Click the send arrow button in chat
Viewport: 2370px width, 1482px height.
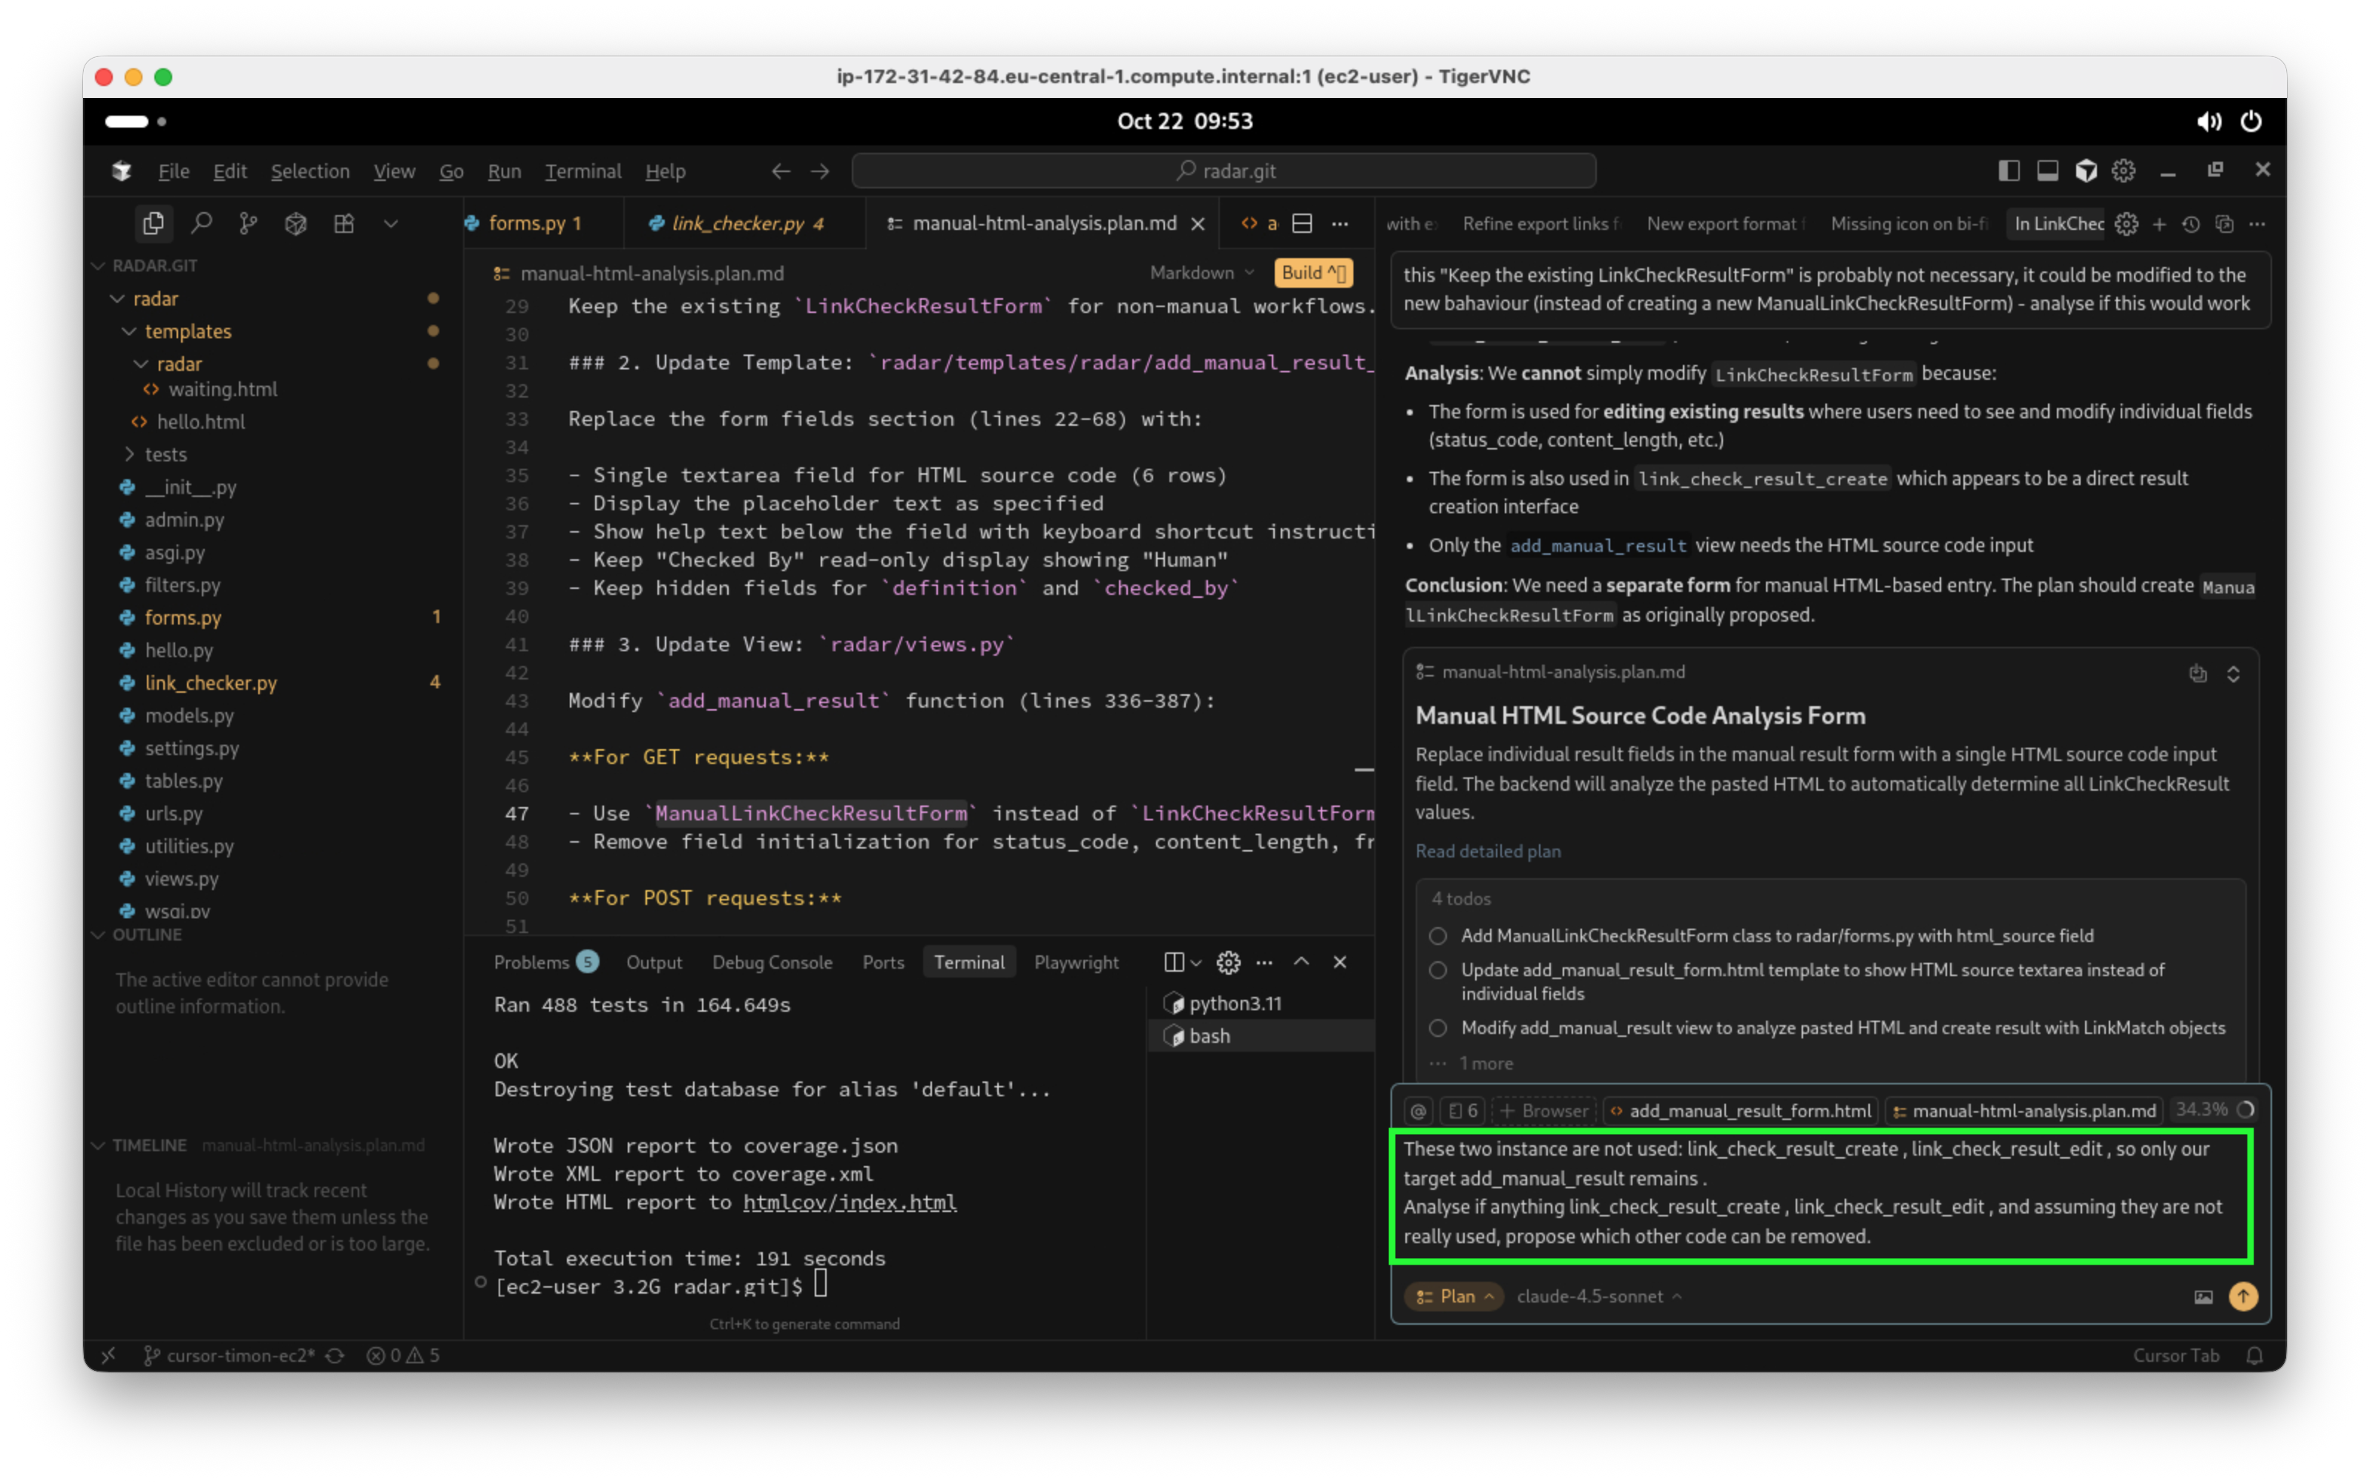2242,1297
